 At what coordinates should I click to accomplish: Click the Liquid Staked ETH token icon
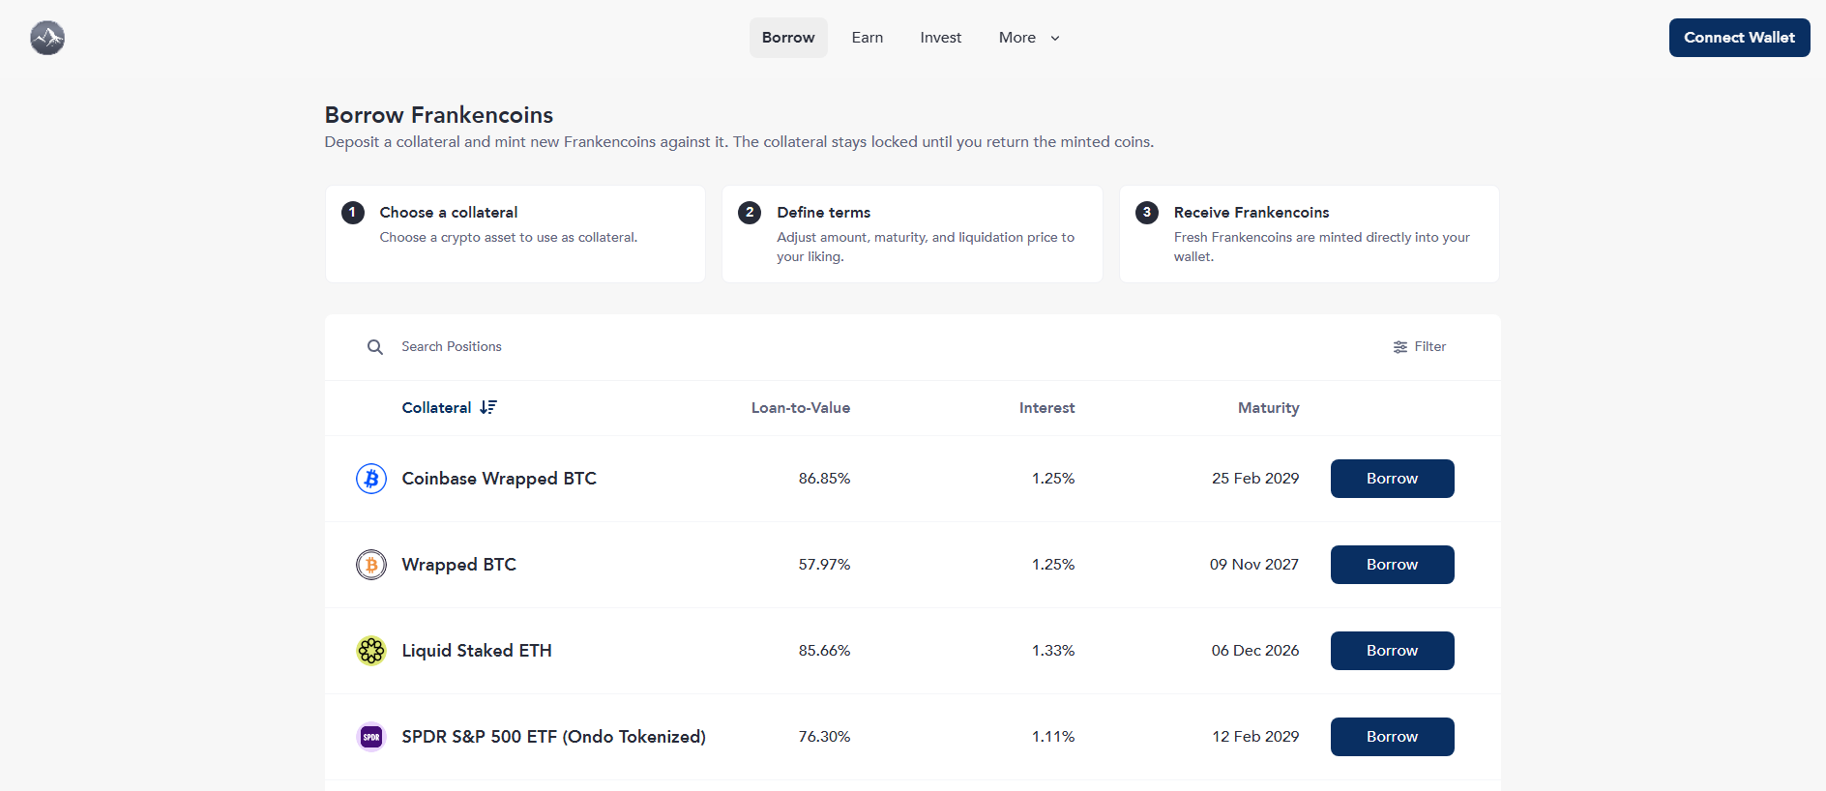pyautogui.click(x=371, y=651)
